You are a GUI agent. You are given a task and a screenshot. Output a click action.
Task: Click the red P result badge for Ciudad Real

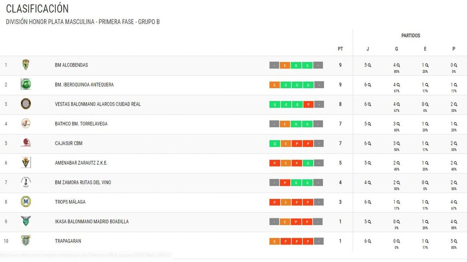[308, 104]
